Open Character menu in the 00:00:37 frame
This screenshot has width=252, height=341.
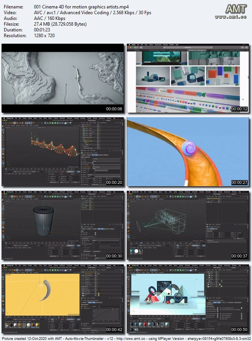pos(195,192)
